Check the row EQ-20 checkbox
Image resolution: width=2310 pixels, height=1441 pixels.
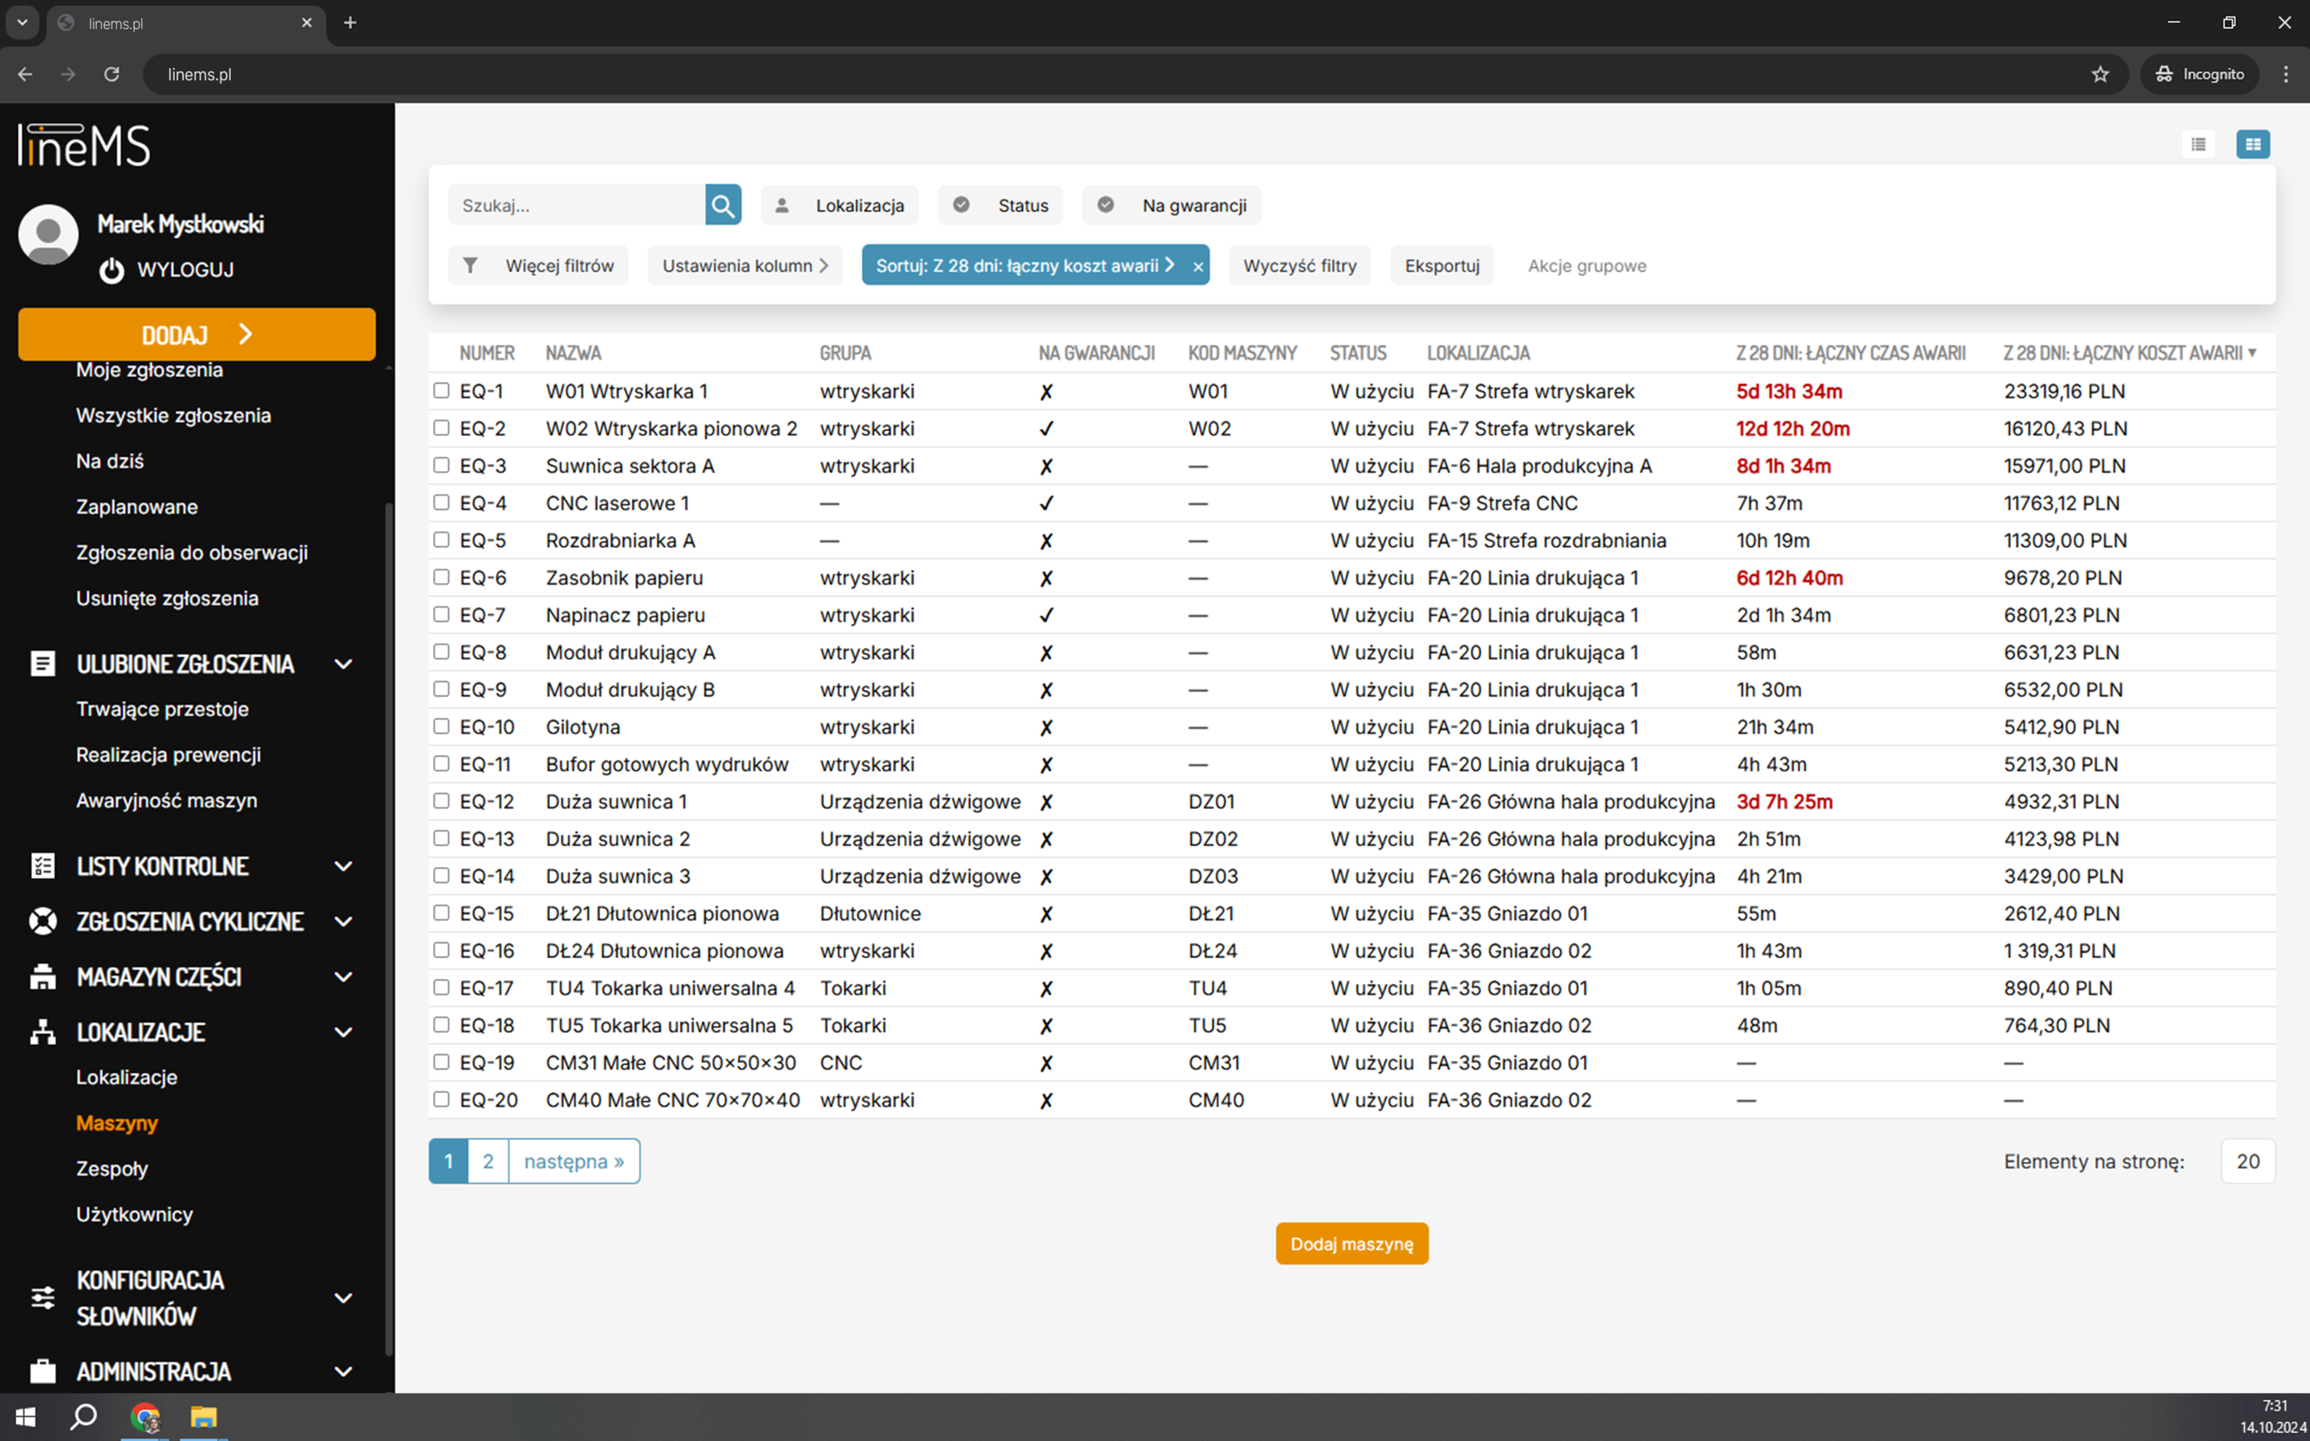coord(440,1099)
